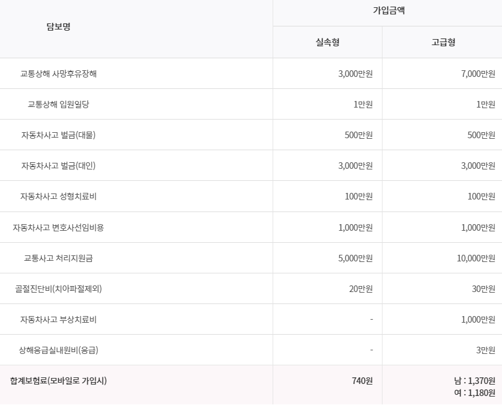Select 자동차사고 벌금(대물) row label

click(x=58, y=135)
